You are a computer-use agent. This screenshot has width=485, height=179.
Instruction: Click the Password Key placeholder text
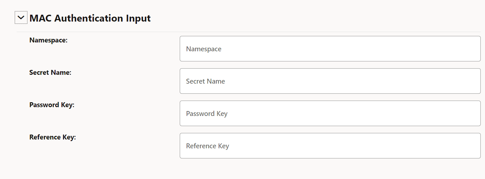[x=207, y=114]
